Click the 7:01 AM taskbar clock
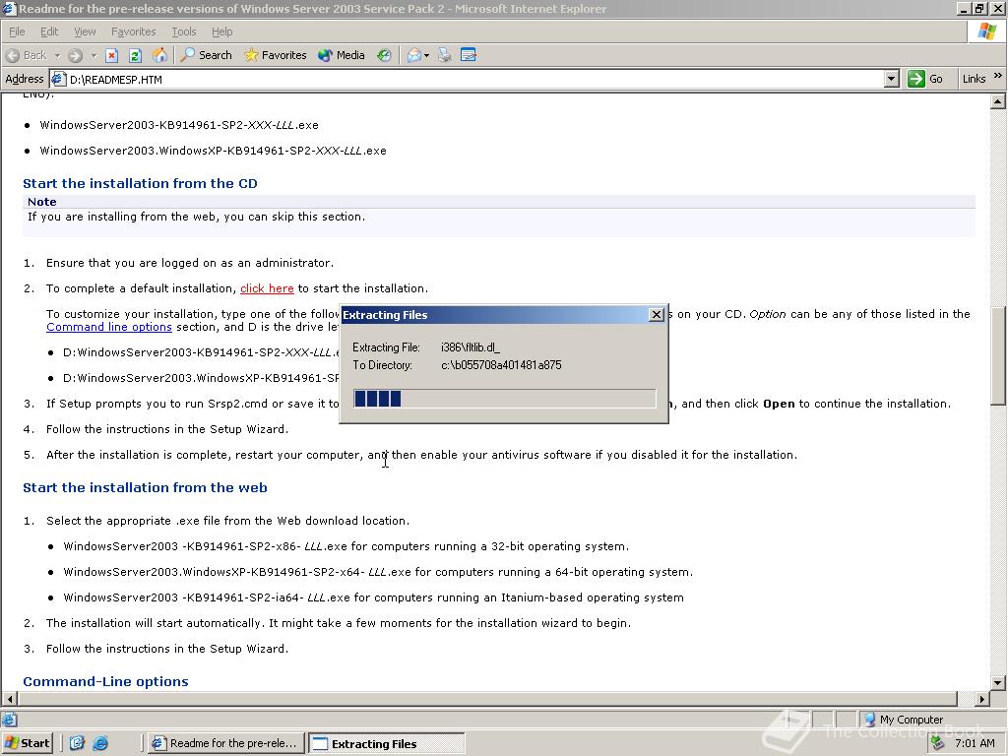Screen dimensions: 1008x756 975,743
